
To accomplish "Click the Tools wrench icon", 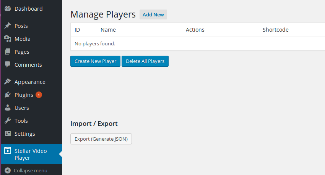I will (x=8, y=120).
